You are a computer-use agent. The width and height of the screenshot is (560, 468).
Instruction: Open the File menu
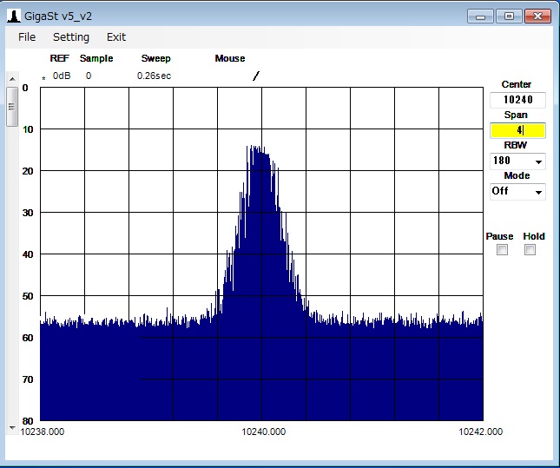point(27,37)
